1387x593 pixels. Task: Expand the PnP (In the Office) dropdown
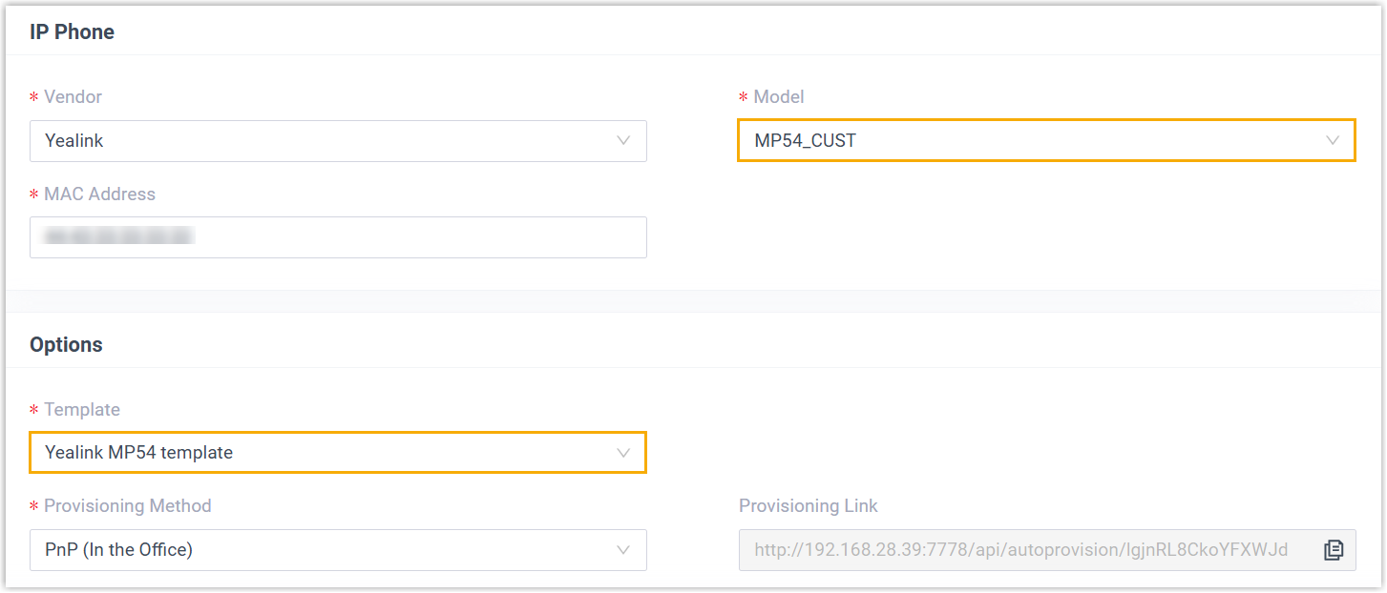(x=325, y=550)
